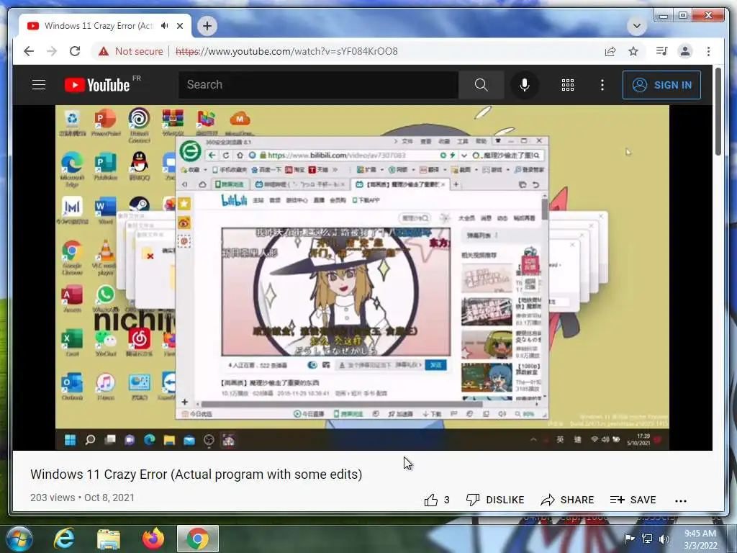Select the 'Windows 11 Crazy Error' browser tab
Image resolution: width=737 pixels, height=553 pixels.
click(x=99, y=25)
